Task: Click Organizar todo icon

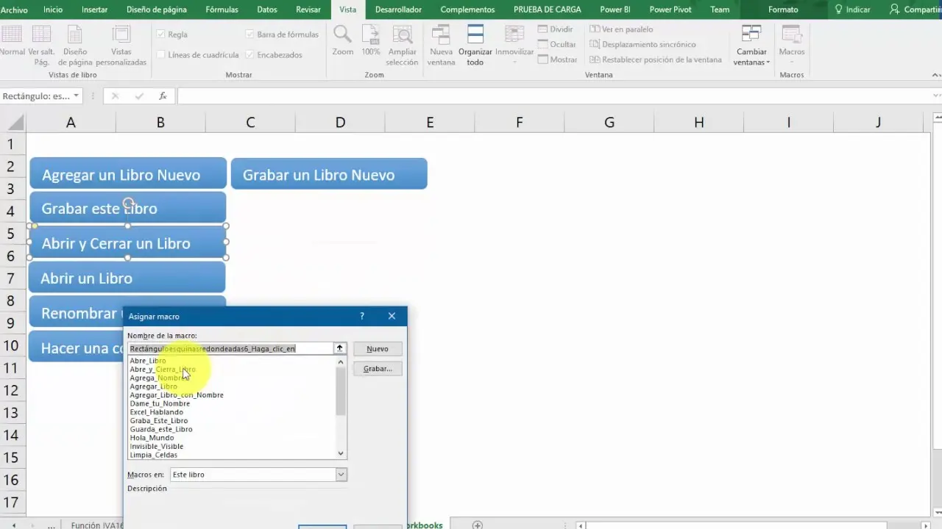Action: coord(475,35)
